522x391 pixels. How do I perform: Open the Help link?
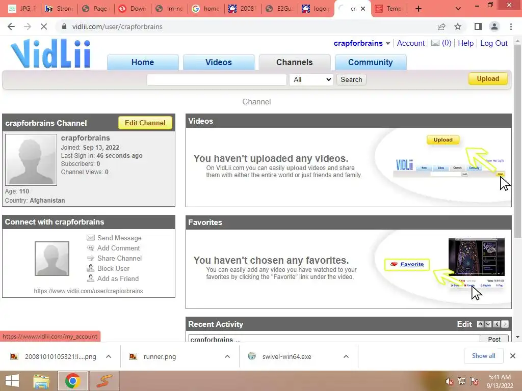(x=465, y=43)
